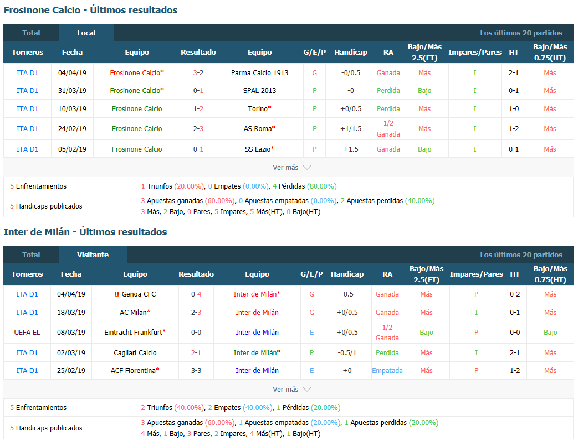Open ITA D1 link in SS Lazio row

27,149
